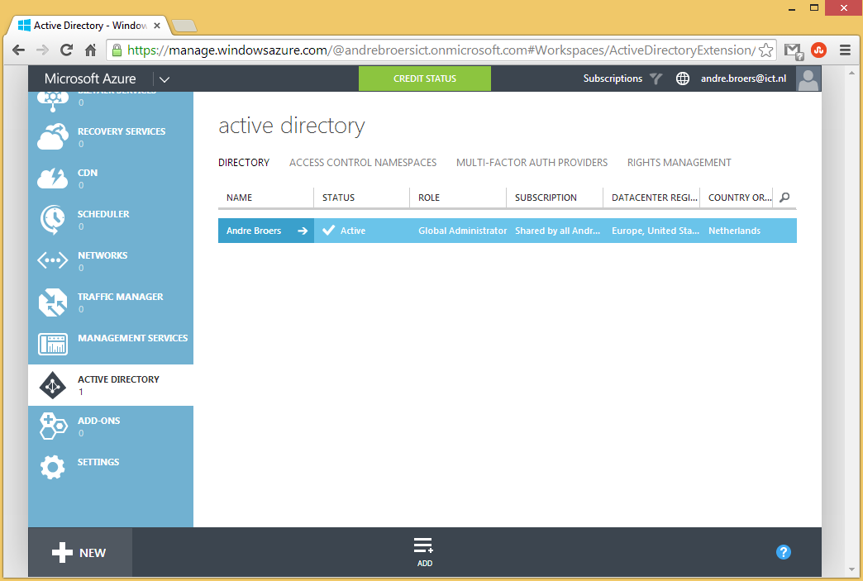Select the Networks icon in sidebar
863x581 pixels.
click(53, 260)
